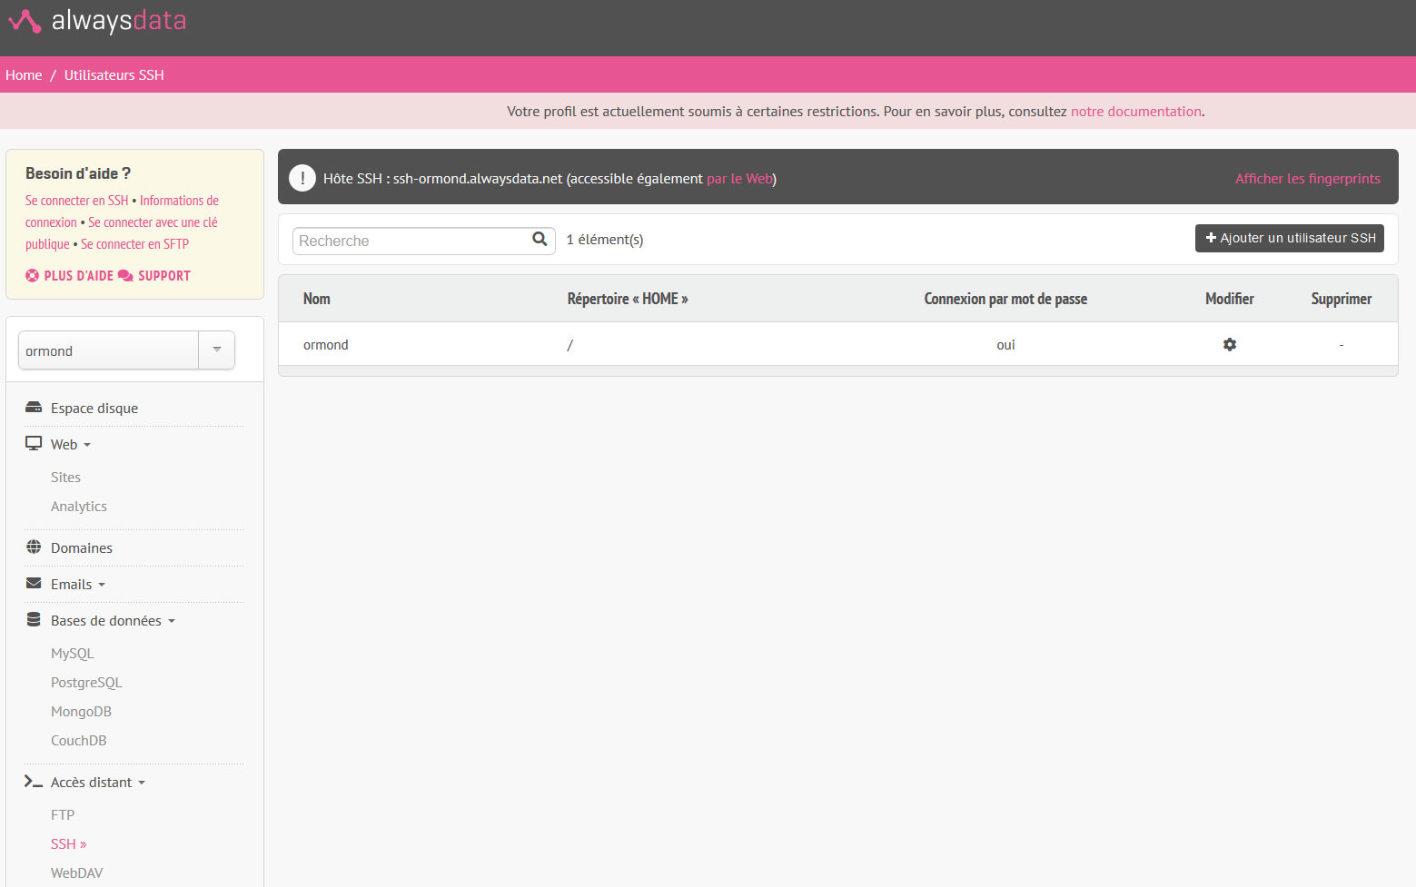The image size is (1416, 887).
Task: Click into the Recherche search field
Action: 411,241
